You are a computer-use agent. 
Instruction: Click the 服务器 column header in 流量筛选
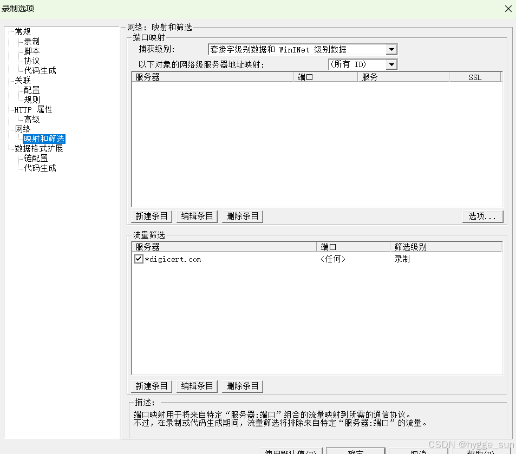[224, 247]
